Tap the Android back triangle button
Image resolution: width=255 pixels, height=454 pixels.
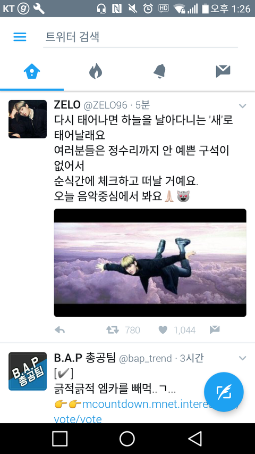click(x=195, y=439)
